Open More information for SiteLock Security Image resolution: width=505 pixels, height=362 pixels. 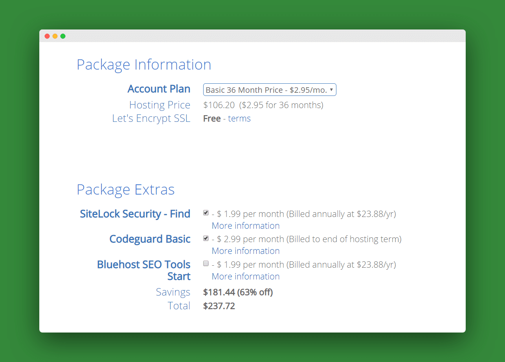point(246,226)
